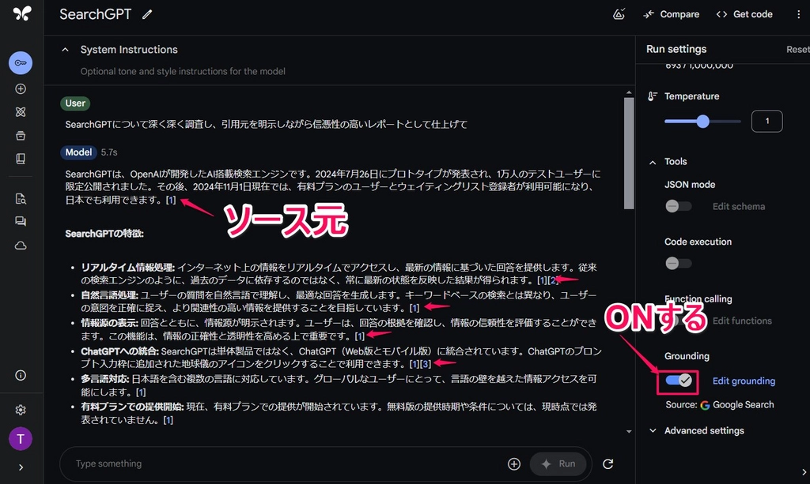Viewport: 810px width, 484px height.
Task: Click the Run button
Action: (x=558, y=464)
